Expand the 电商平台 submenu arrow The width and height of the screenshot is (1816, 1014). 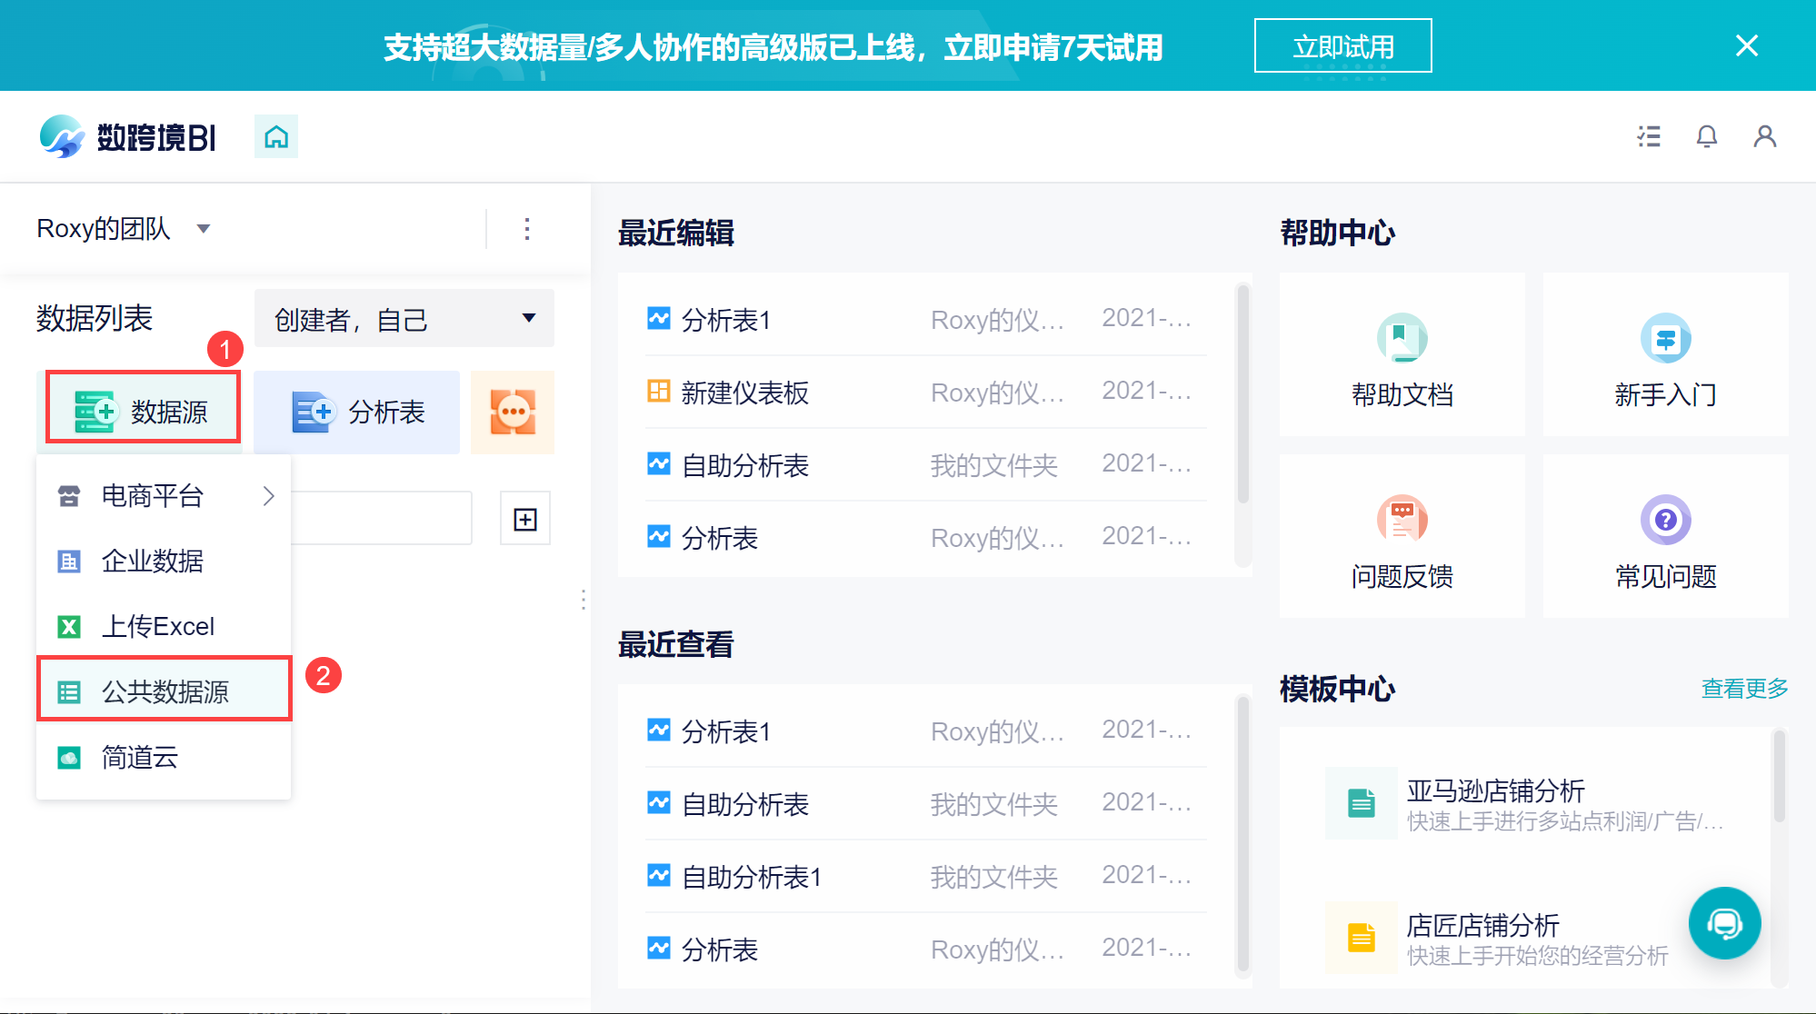(268, 496)
